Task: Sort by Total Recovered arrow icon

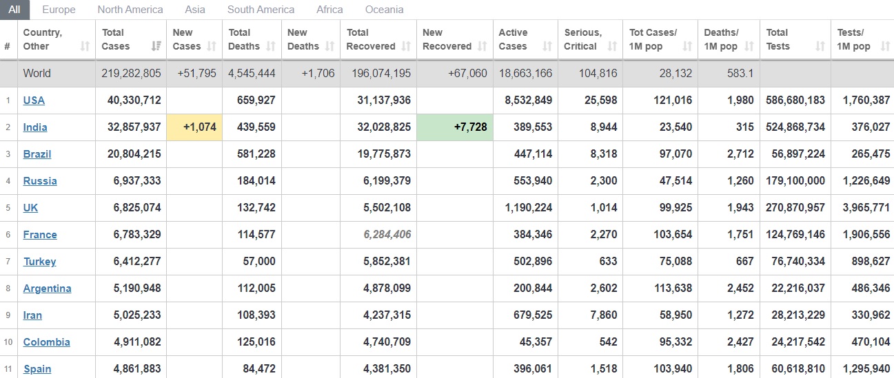Action: [406, 46]
